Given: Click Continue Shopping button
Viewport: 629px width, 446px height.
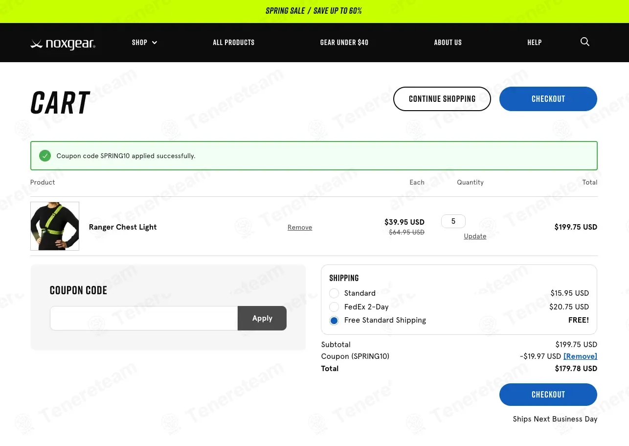Looking at the screenshot, I should pos(442,99).
